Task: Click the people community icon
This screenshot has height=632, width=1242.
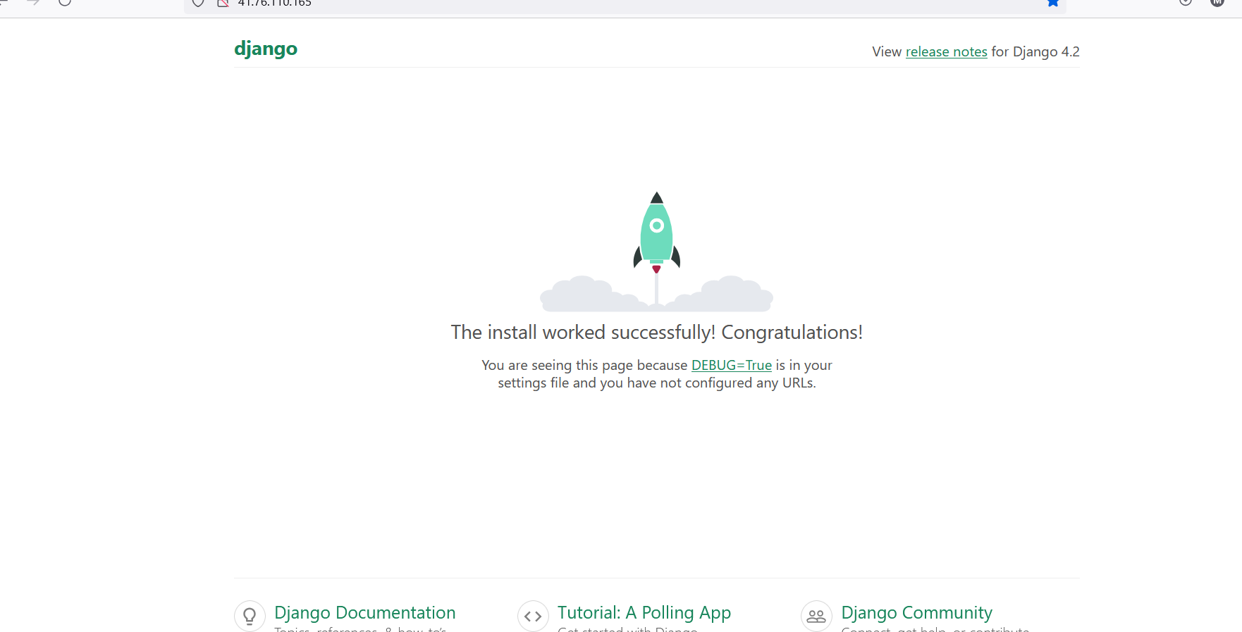Action: (816, 616)
